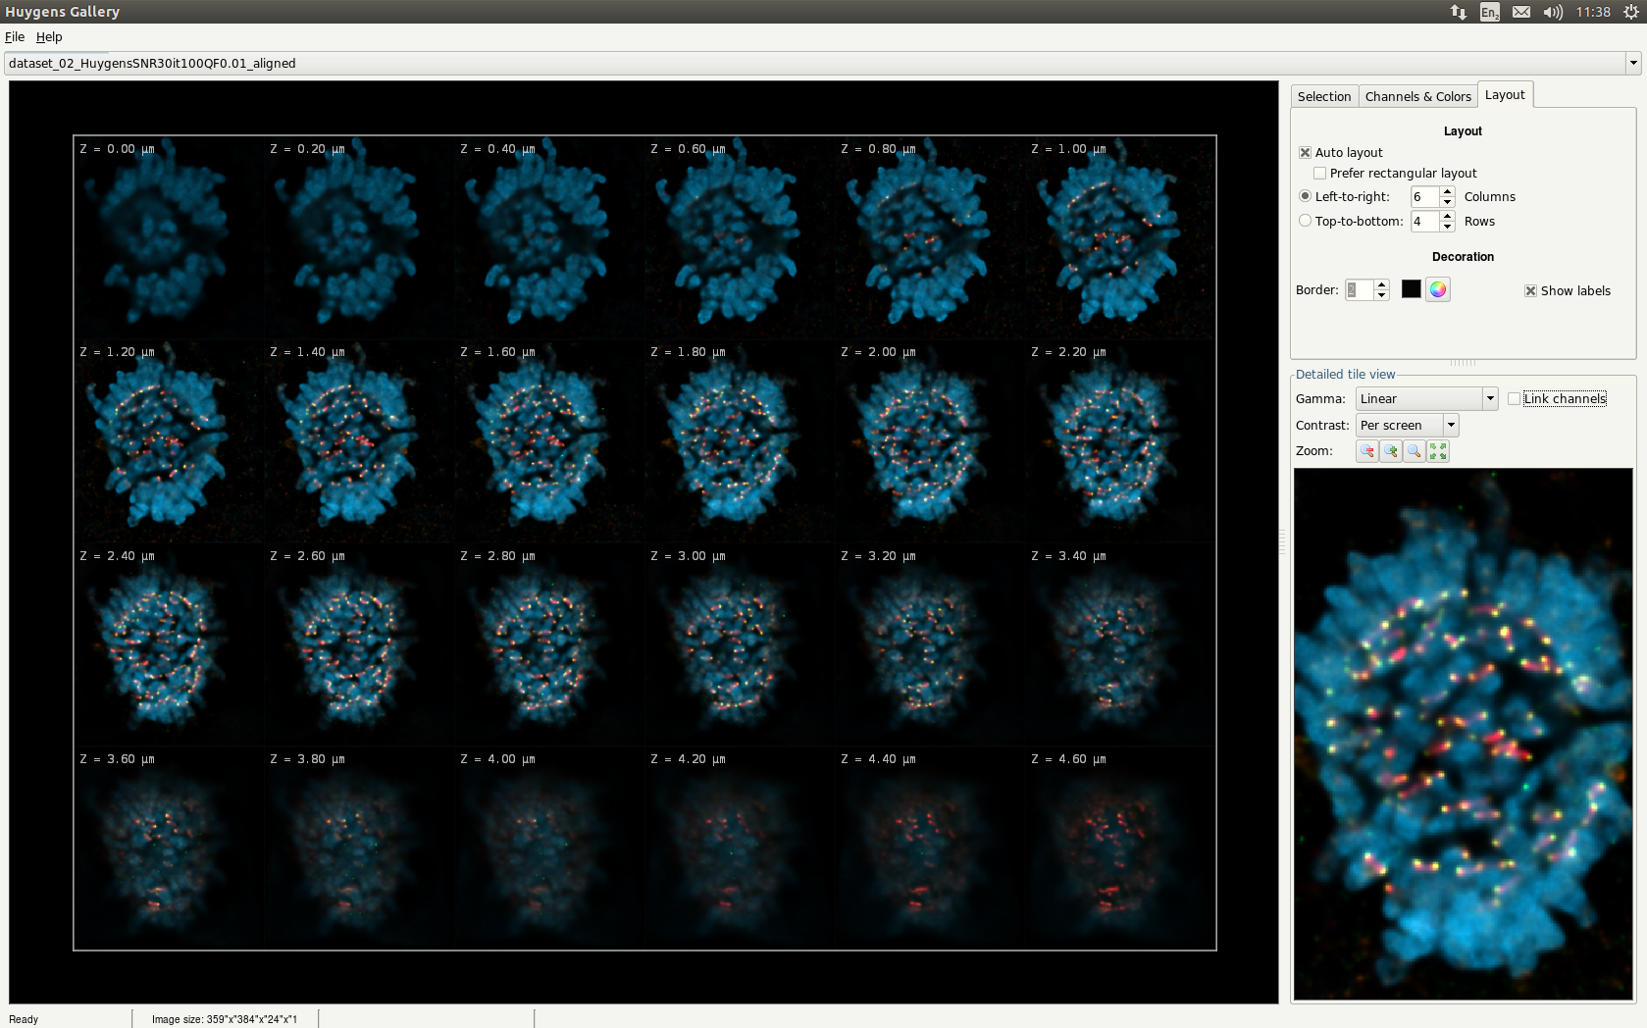Click the green arrows fit-to-view icon
1647x1028 pixels.
tap(1438, 451)
